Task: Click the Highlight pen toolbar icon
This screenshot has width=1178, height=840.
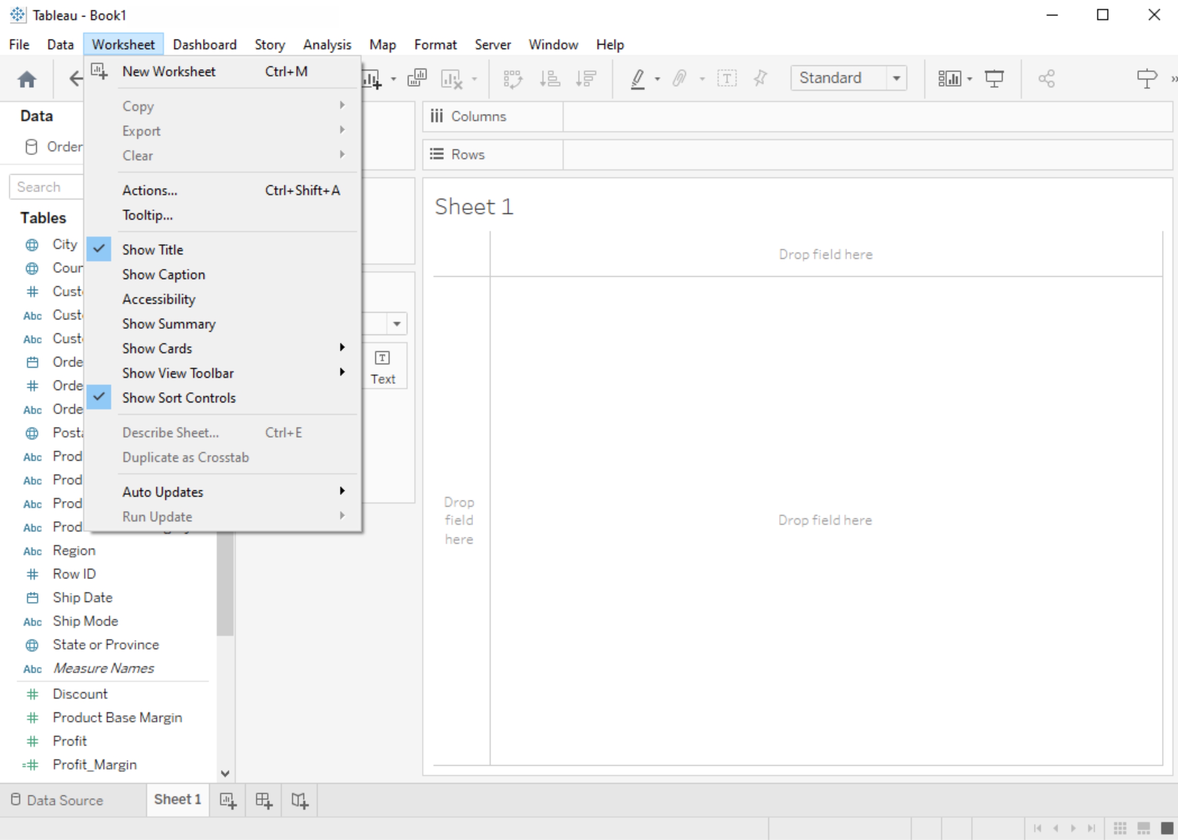Action: [x=638, y=79]
